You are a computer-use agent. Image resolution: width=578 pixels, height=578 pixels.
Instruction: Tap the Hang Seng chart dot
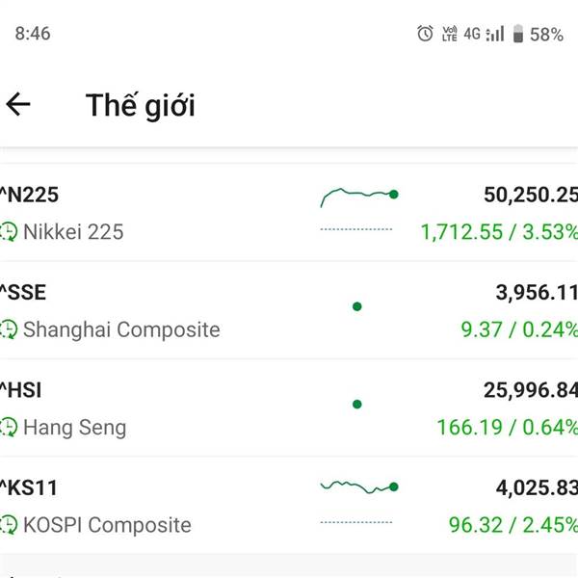tap(357, 405)
